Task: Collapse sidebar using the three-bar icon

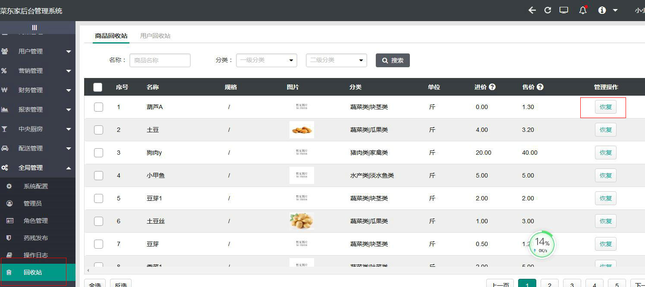Action: click(35, 28)
